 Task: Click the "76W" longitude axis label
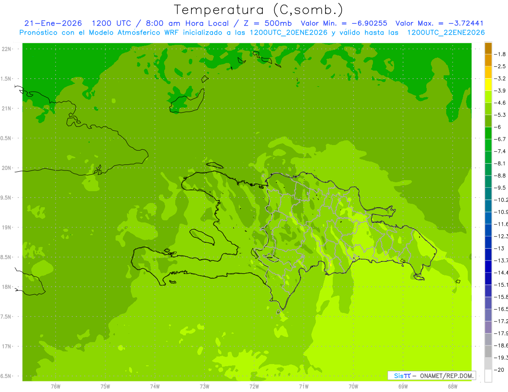(x=55, y=386)
